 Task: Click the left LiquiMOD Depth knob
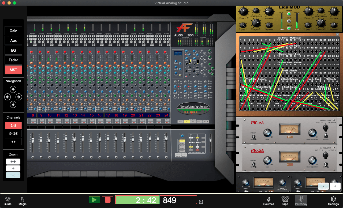(256, 23)
